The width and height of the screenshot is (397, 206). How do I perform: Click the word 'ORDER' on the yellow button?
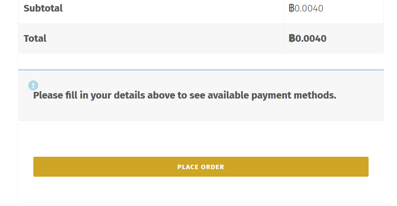(212, 167)
